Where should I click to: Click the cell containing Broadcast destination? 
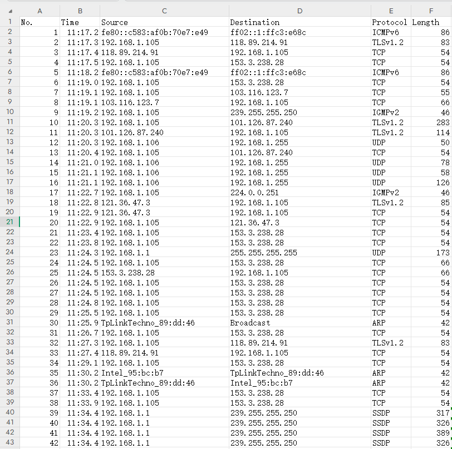coord(299,322)
